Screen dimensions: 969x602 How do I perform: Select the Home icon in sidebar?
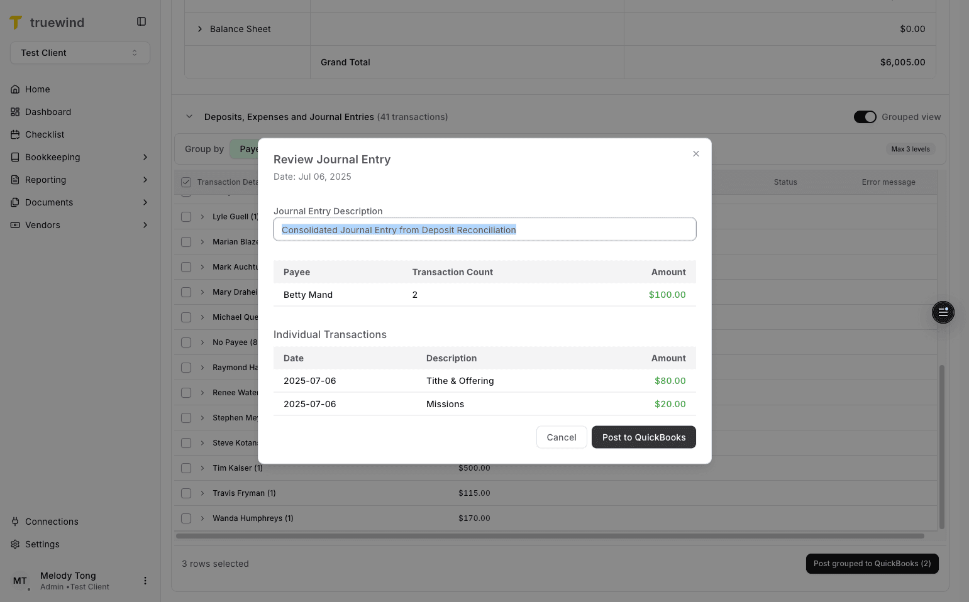(14, 89)
